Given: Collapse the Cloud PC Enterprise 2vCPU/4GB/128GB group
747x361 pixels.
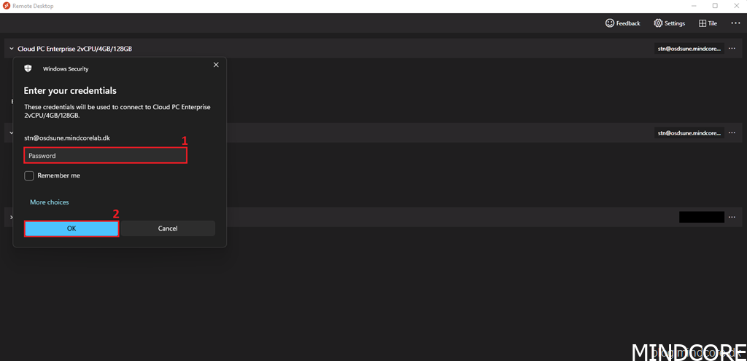Looking at the screenshot, I should [11, 49].
